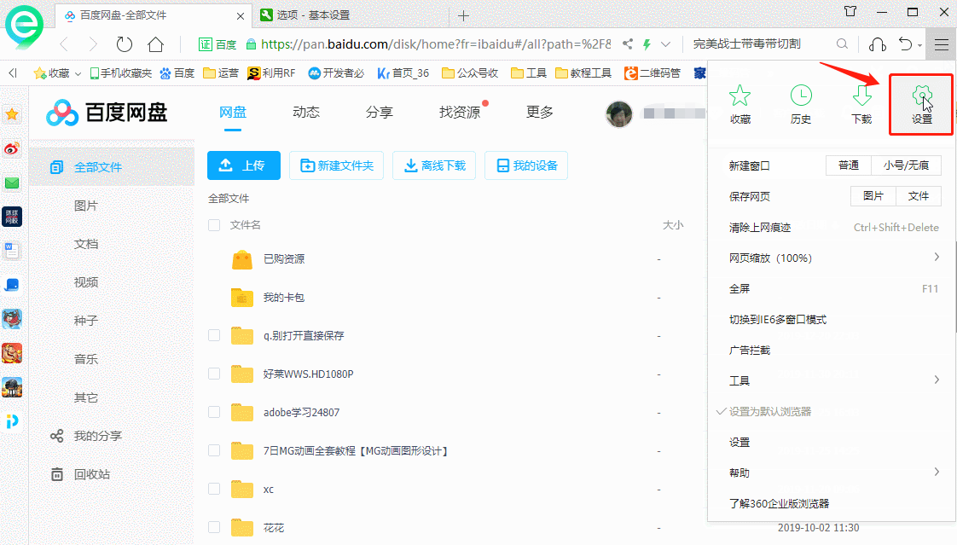Click the 上传 upload button

(x=243, y=165)
